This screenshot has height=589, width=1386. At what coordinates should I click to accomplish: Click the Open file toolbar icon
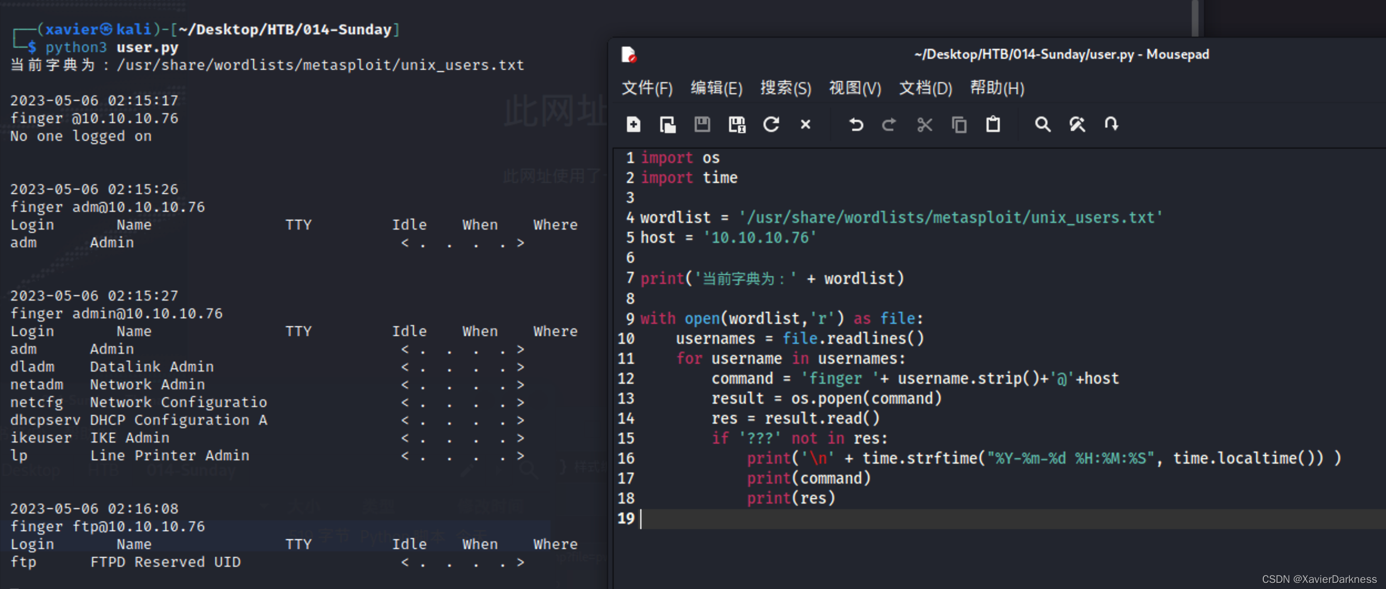click(667, 124)
